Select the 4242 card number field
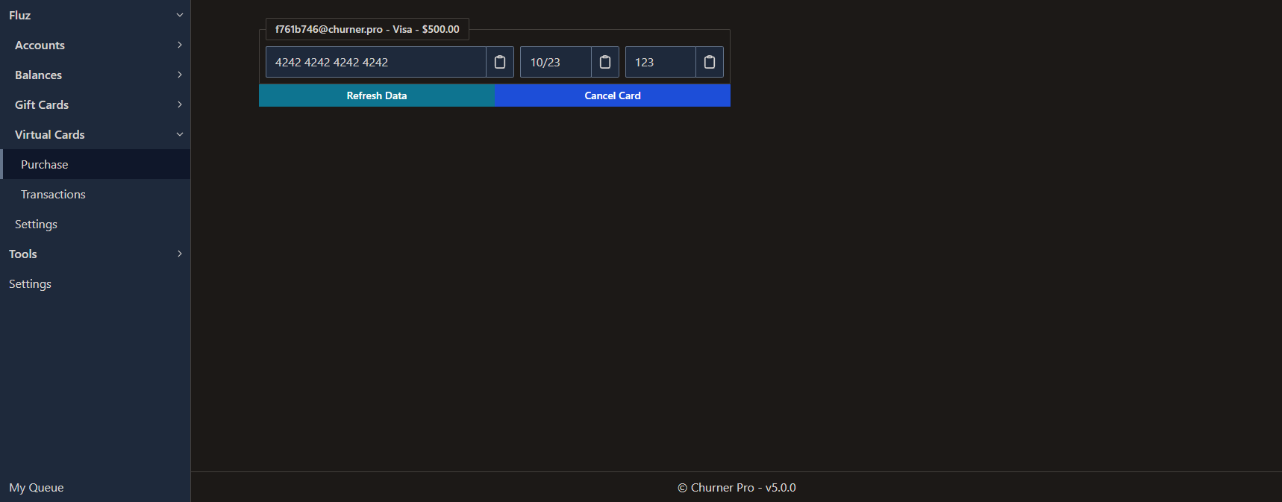This screenshot has height=502, width=1282. pos(375,62)
